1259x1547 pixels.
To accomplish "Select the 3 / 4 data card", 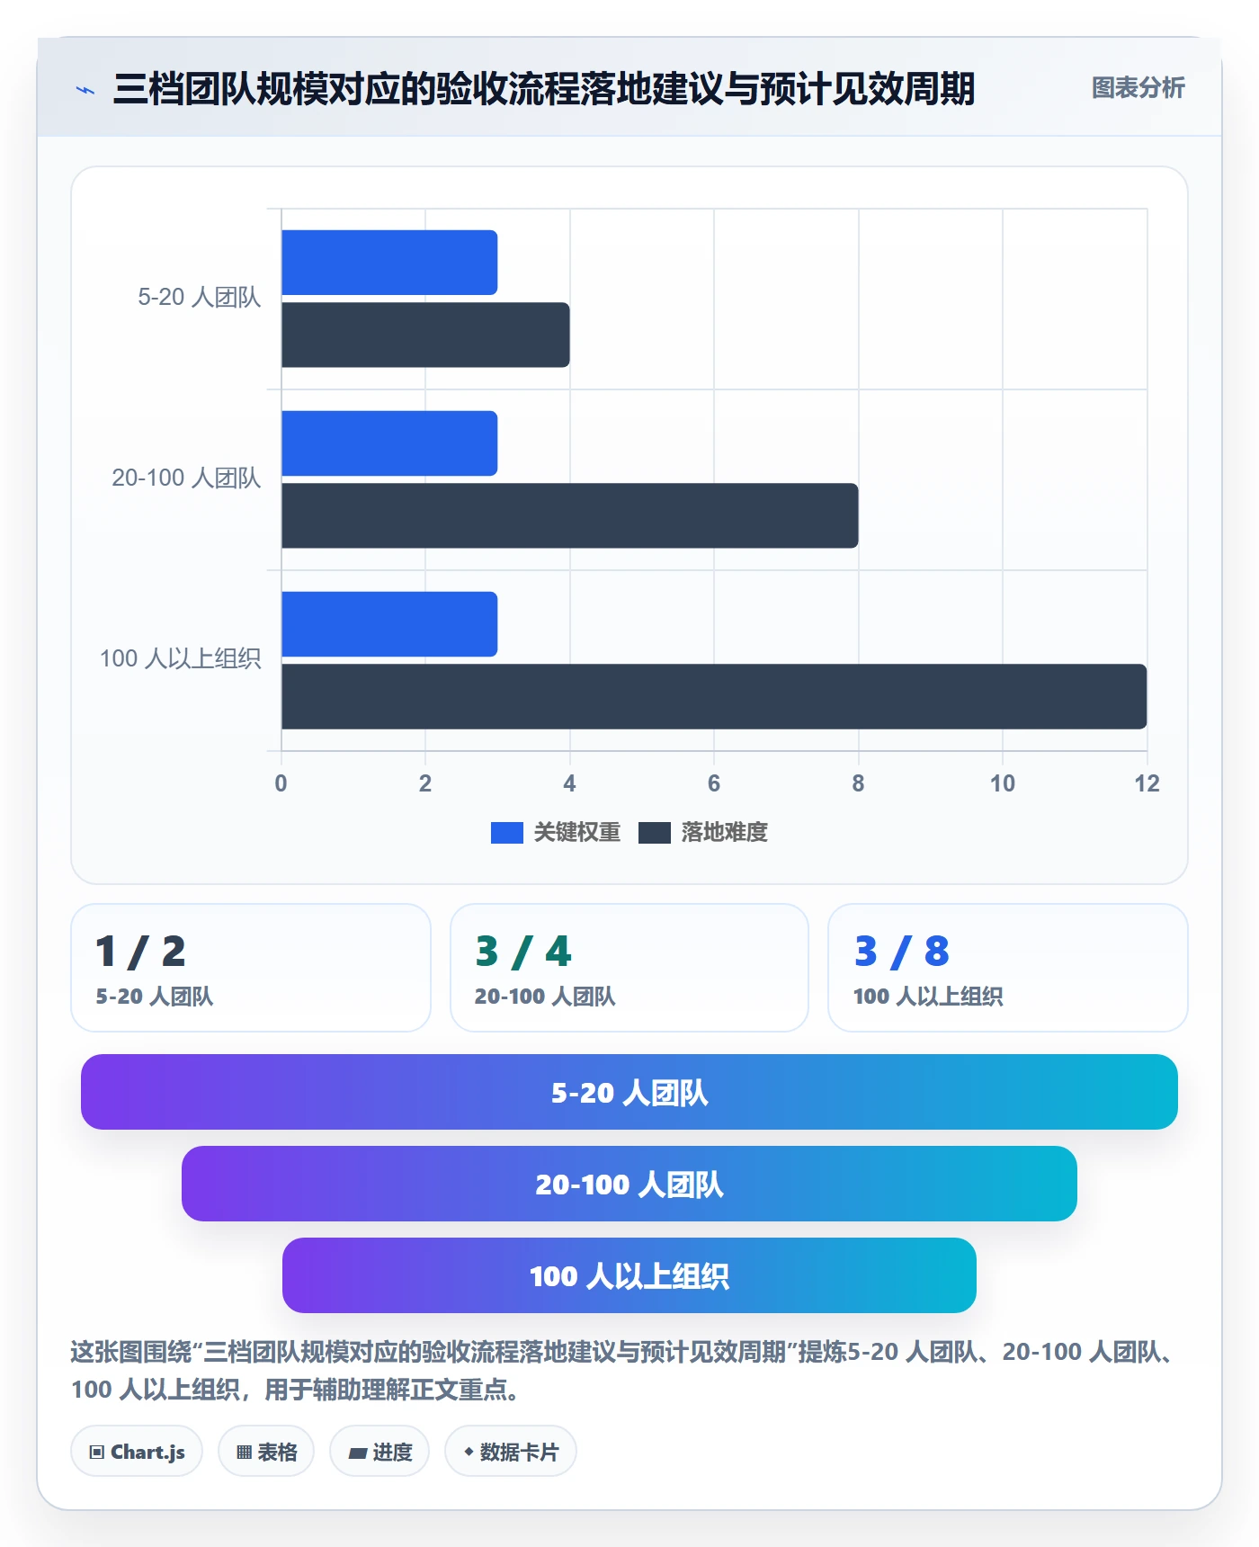I will 629,968.
